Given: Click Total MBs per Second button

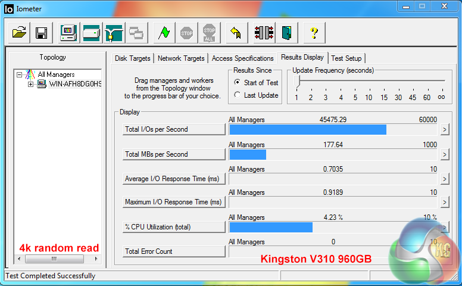Looking at the screenshot, I should coord(174,154).
